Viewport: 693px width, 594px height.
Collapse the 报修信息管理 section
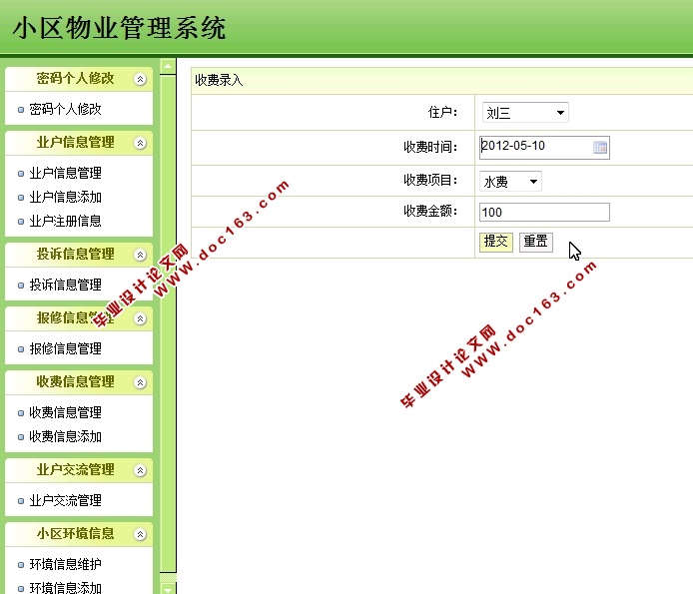[x=140, y=318]
